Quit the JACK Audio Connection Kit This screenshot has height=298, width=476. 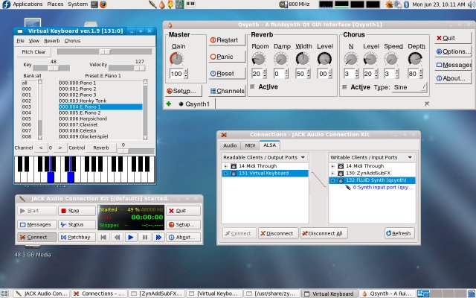point(183,210)
